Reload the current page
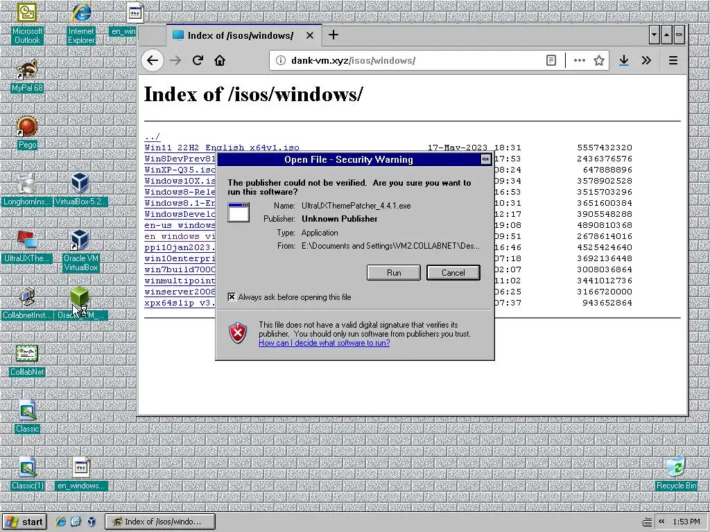Image resolution: width=710 pixels, height=532 pixels. (x=198, y=60)
